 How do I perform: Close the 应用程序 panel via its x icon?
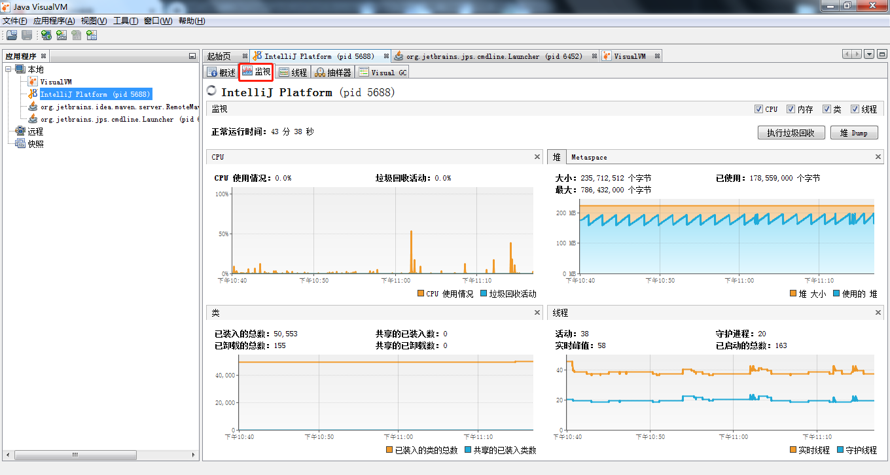pos(44,56)
